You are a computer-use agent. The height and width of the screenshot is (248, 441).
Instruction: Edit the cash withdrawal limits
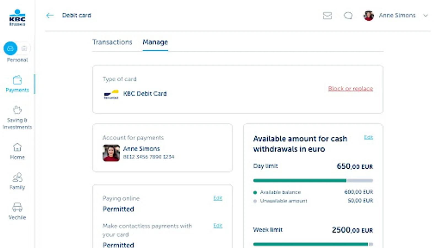pos(368,137)
